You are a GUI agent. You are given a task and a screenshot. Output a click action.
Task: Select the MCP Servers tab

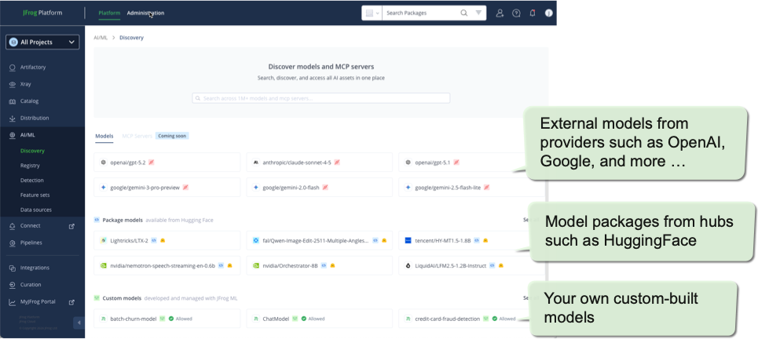coord(137,137)
